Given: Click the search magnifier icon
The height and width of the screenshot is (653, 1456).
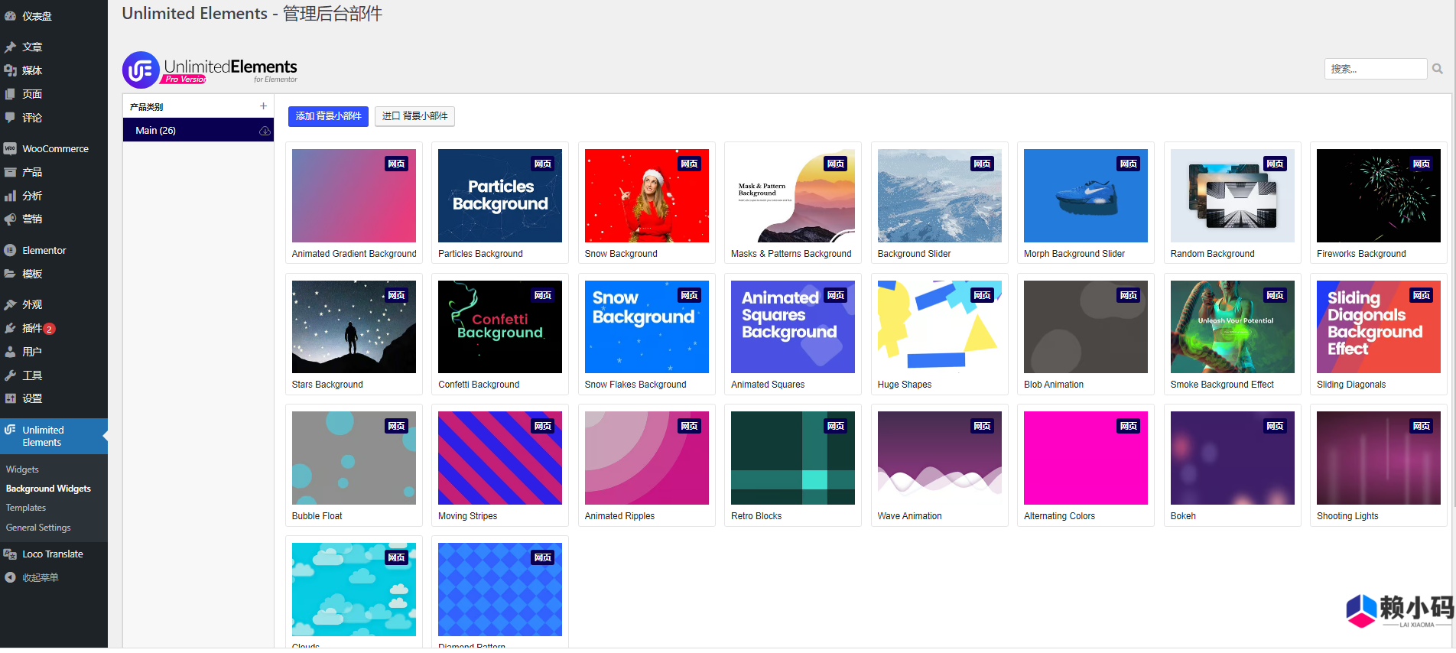Looking at the screenshot, I should pos(1438,69).
